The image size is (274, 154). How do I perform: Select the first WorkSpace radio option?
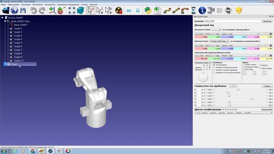point(214,65)
